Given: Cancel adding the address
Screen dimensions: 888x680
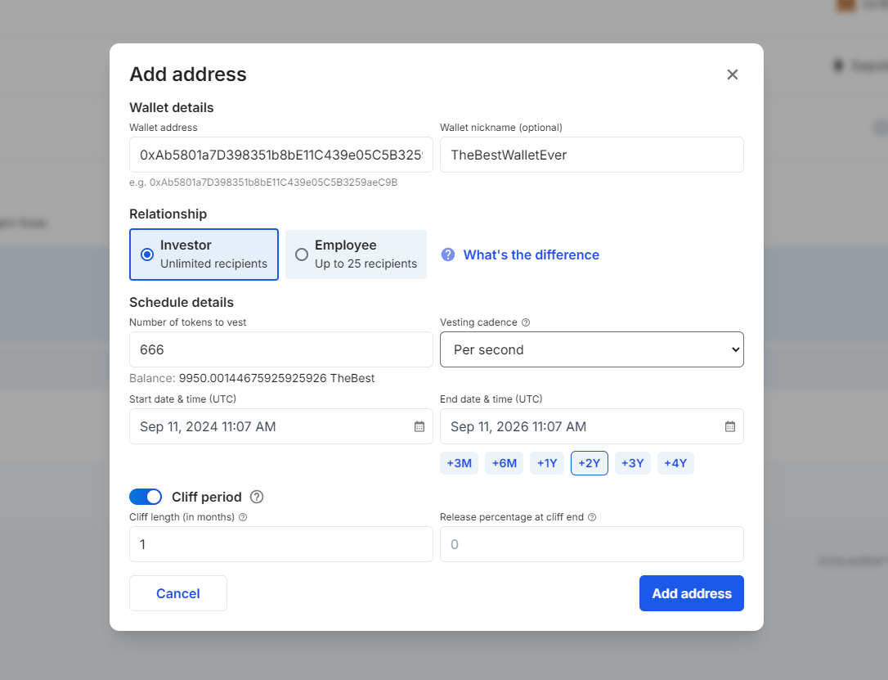Looking at the screenshot, I should click(177, 593).
